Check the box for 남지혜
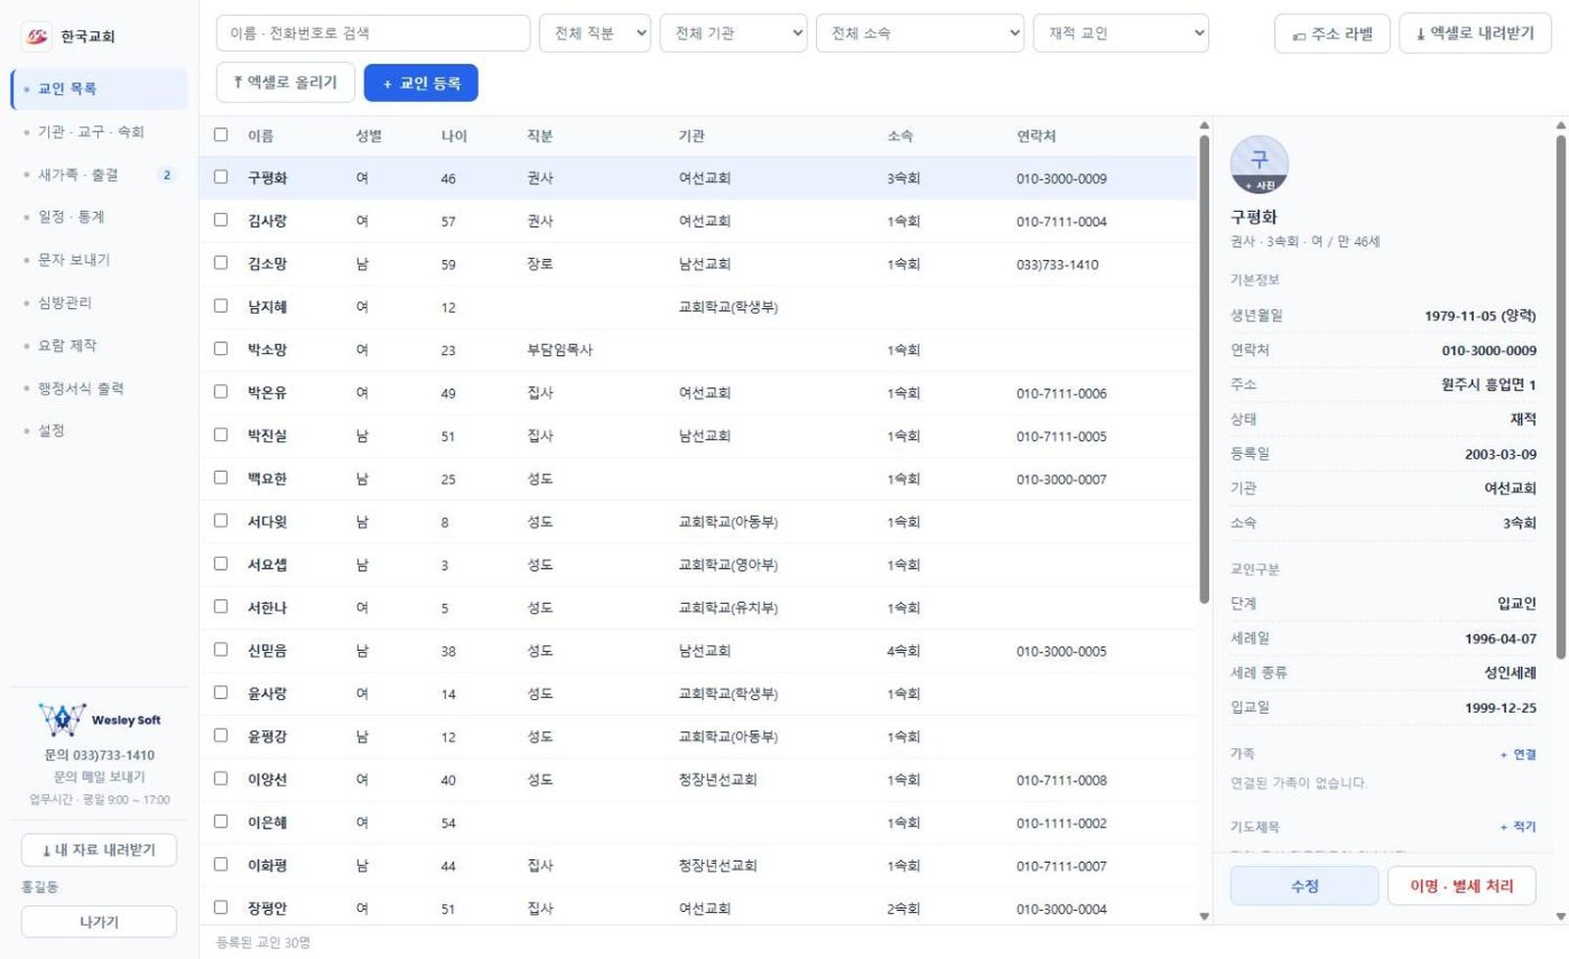This screenshot has height=959, width=1569. pos(221,306)
